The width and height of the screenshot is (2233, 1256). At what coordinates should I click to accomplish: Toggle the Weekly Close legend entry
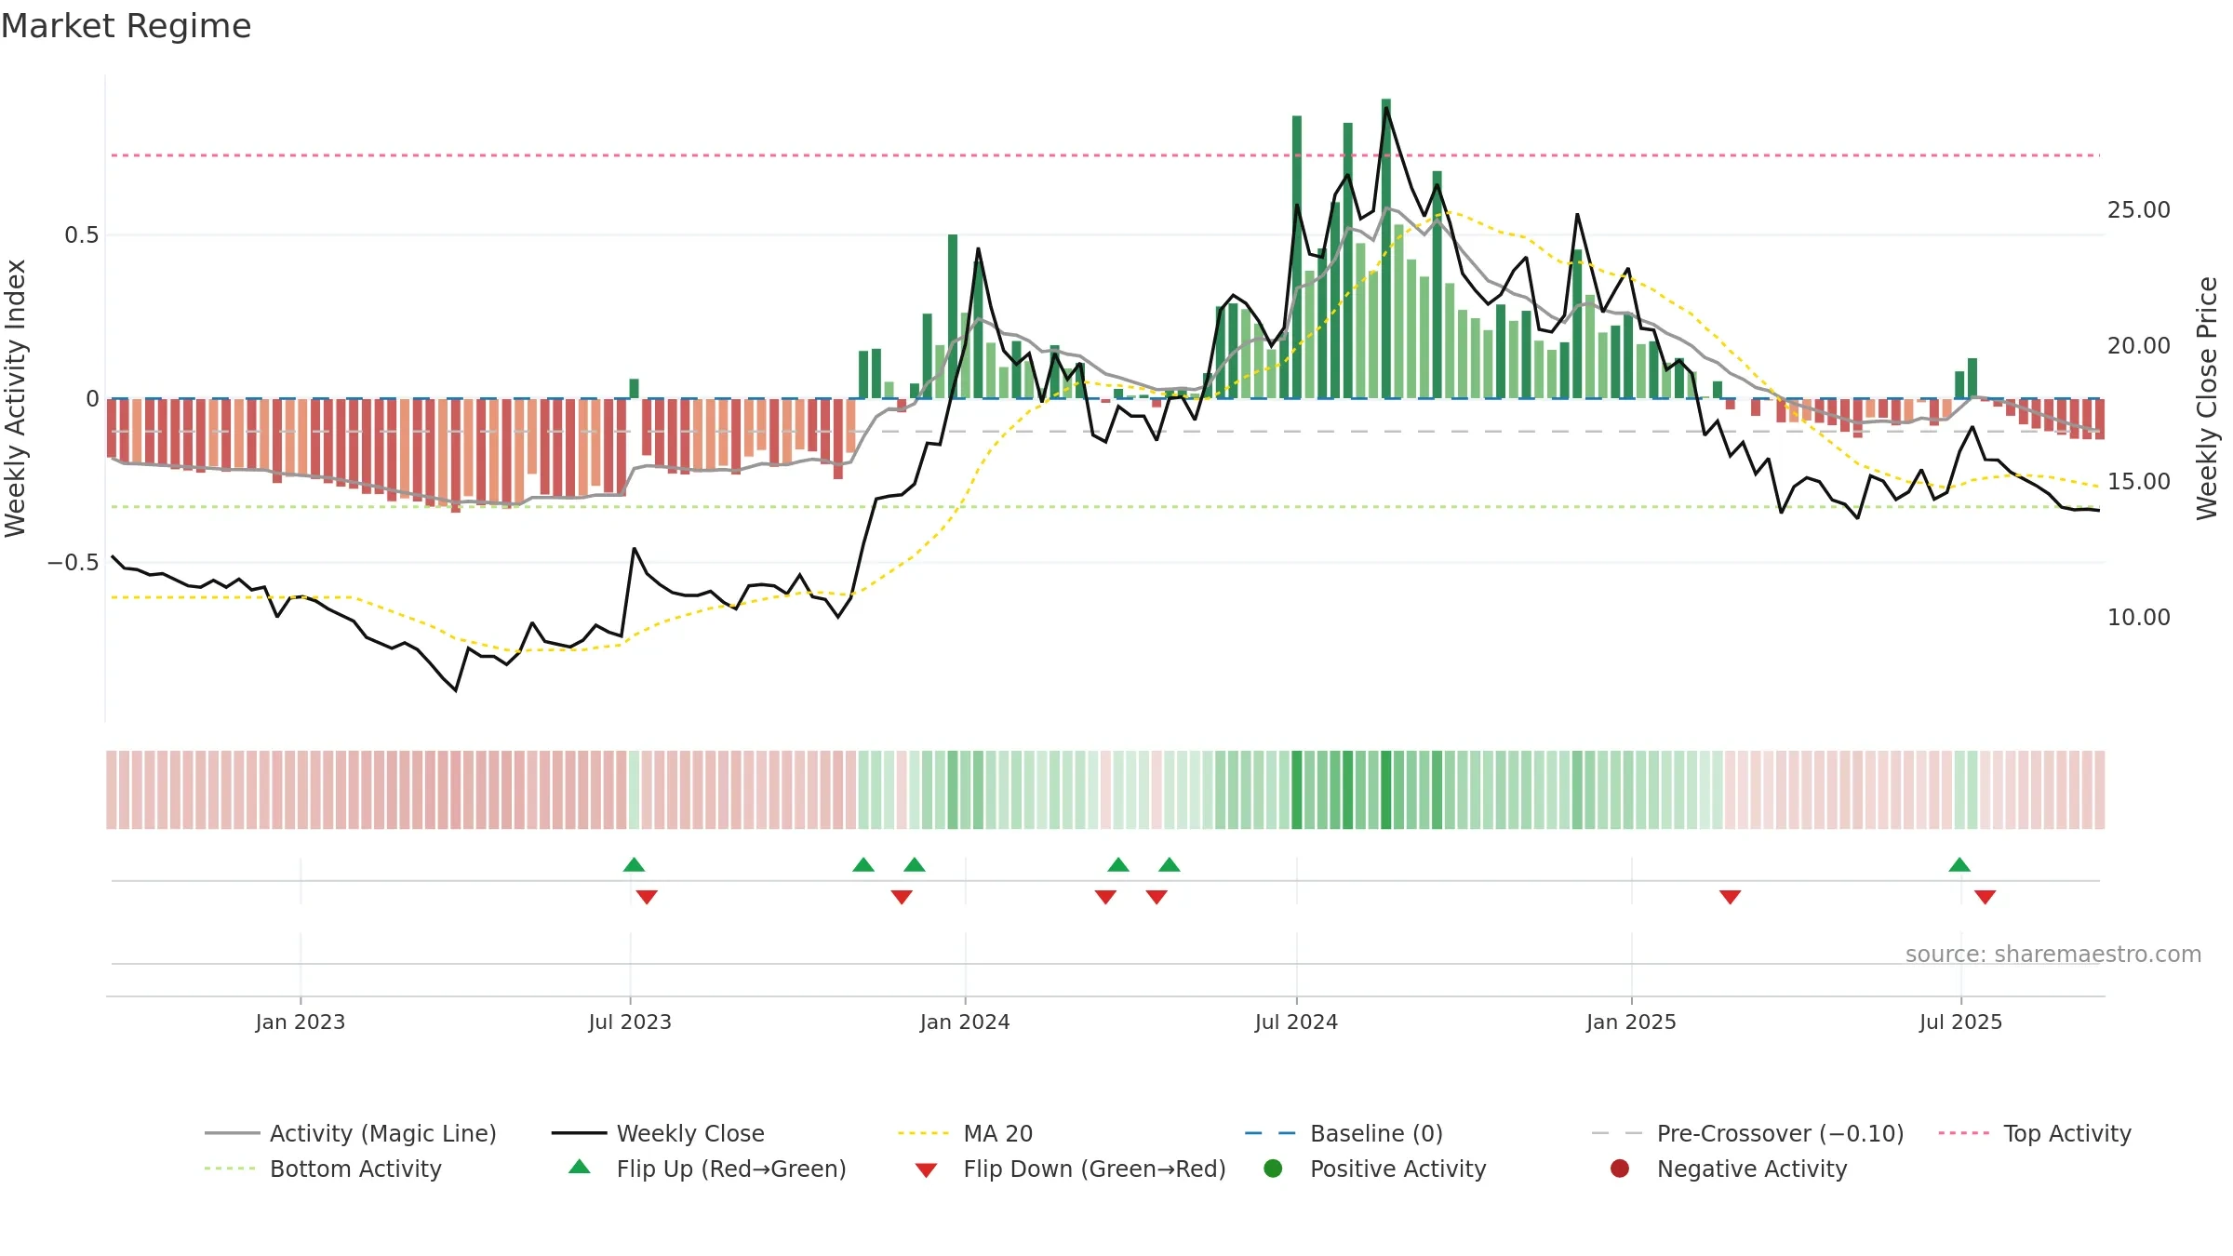[658, 1133]
